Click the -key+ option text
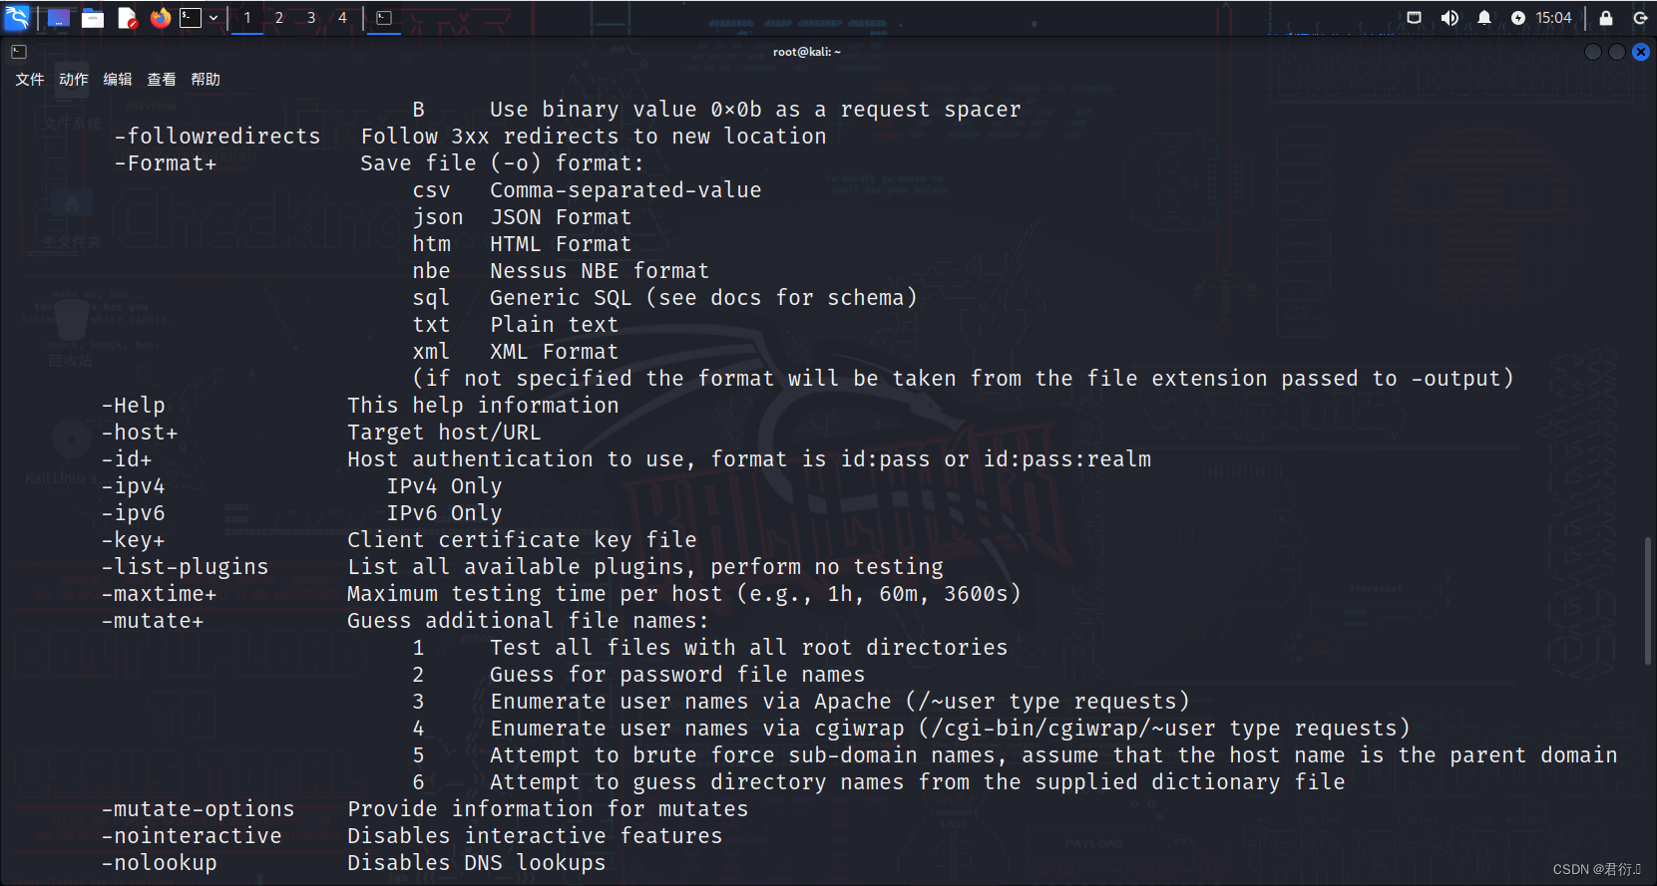 133,540
